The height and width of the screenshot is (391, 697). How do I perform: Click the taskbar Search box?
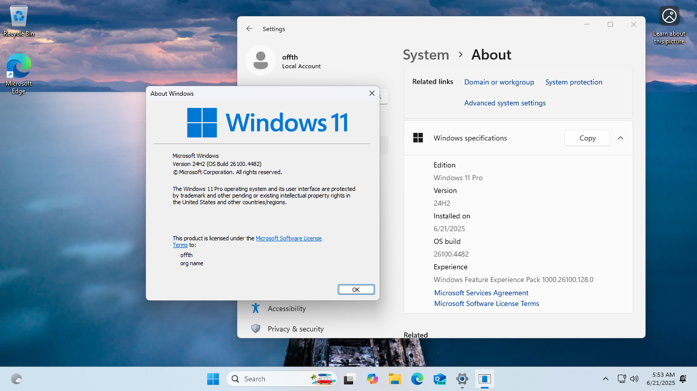click(x=282, y=379)
